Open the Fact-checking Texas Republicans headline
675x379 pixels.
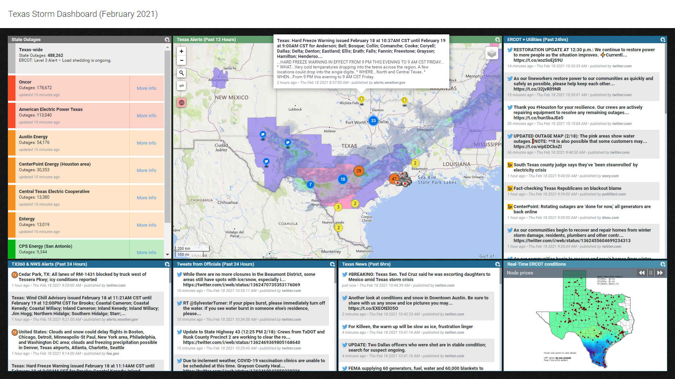tap(567, 188)
